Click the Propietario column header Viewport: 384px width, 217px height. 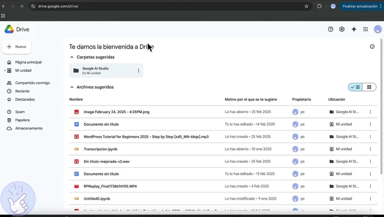point(302,99)
